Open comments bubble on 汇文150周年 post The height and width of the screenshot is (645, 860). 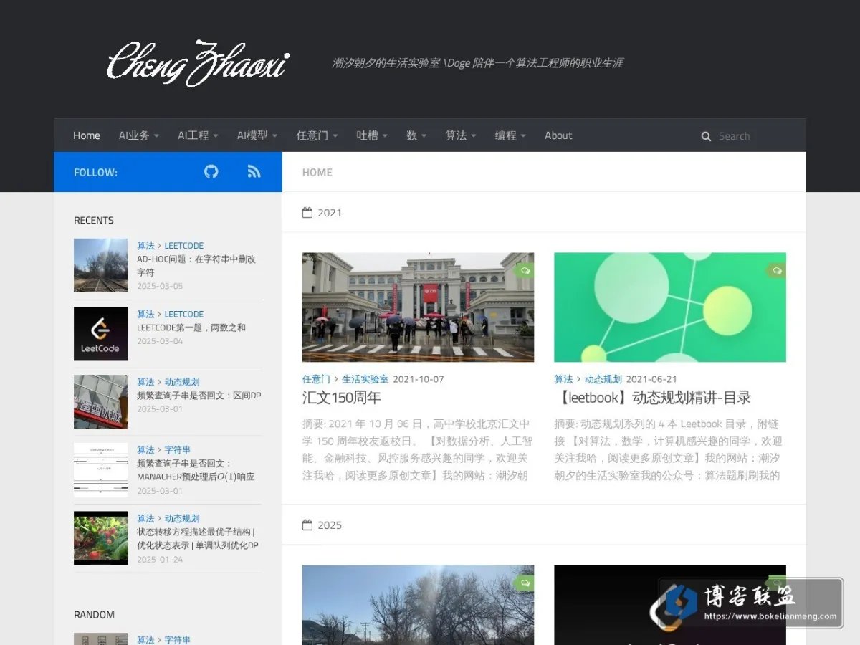click(x=525, y=271)
